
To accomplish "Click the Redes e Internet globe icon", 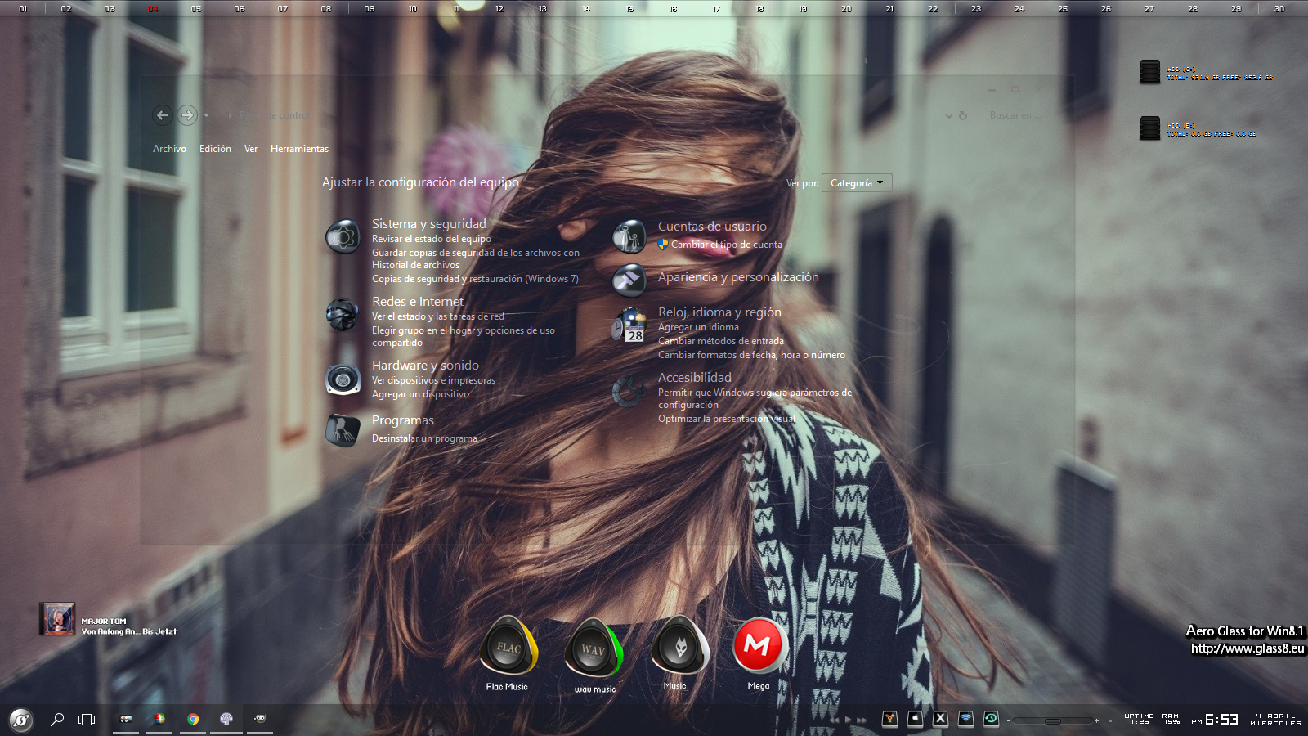I will click(343, 315).
